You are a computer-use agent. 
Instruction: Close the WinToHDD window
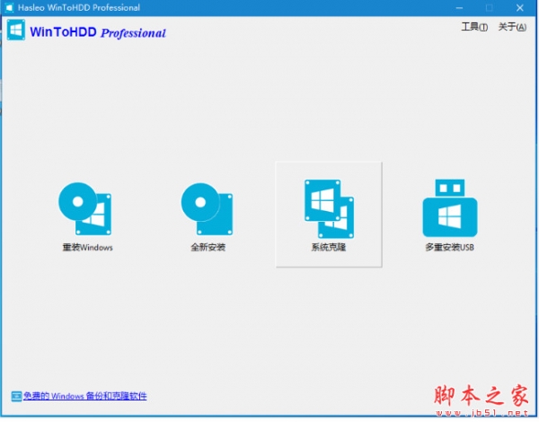click(x=520, y=7)
